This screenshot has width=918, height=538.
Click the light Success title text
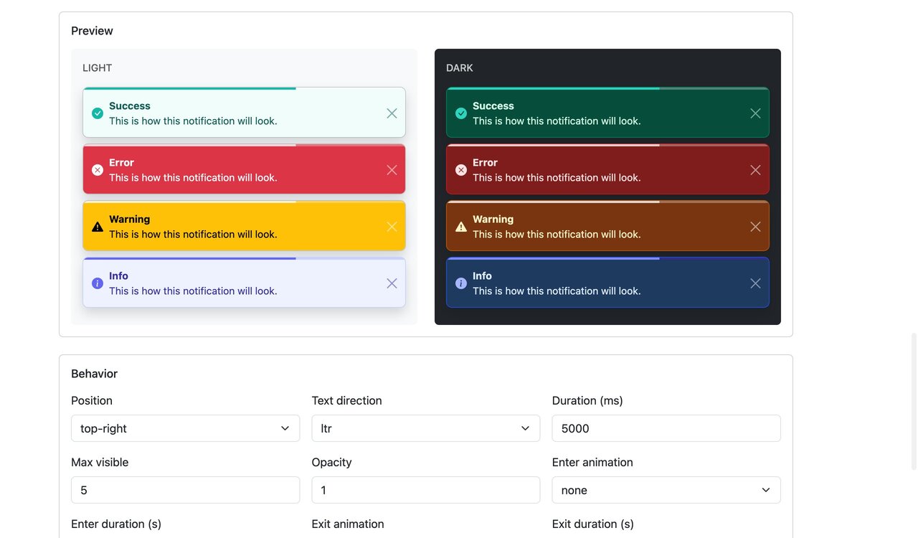click(130, 105)
